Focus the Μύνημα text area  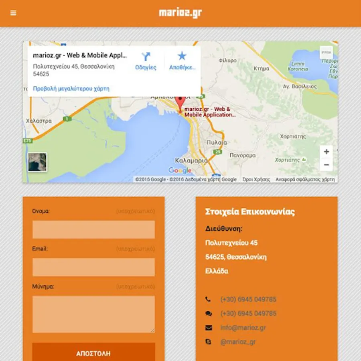[93, 314]
